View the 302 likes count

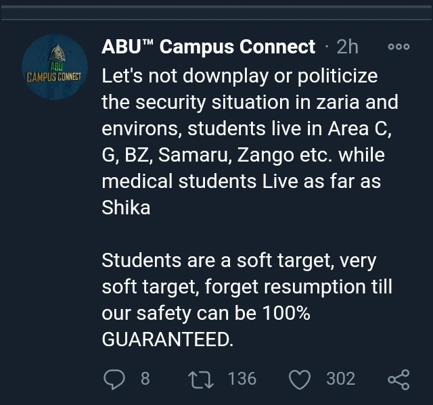pos(340,379)
